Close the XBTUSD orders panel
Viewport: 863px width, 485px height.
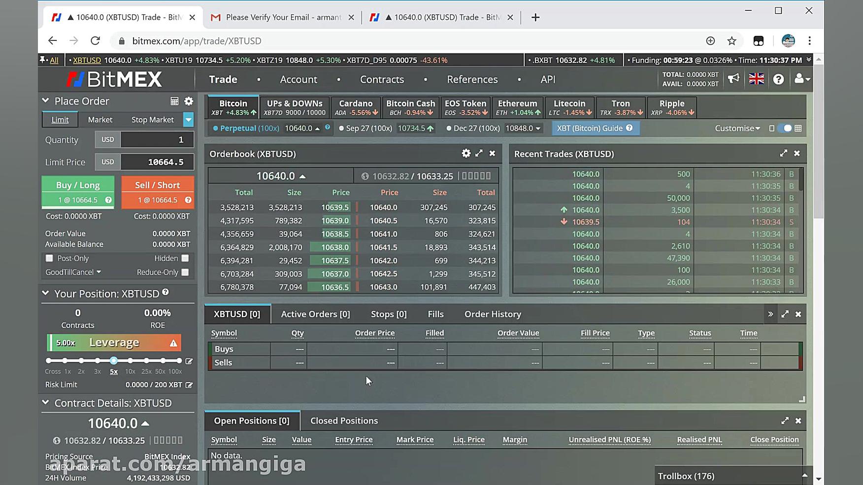point(798,314)
